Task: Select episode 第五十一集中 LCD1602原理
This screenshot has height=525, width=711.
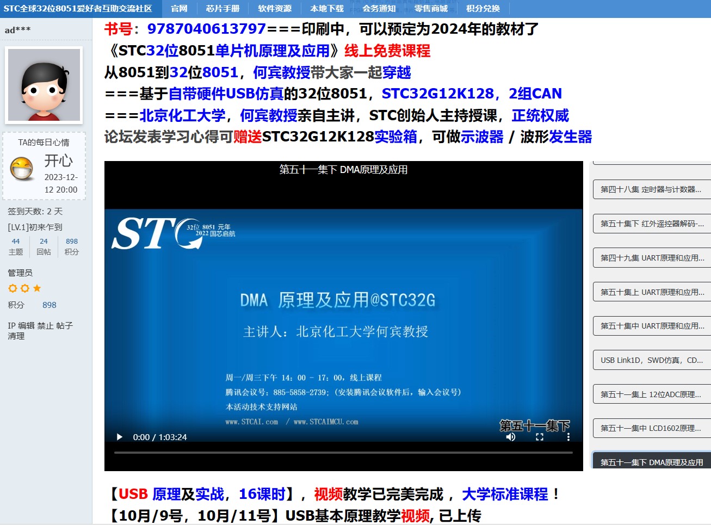Action: click(652, 428)
